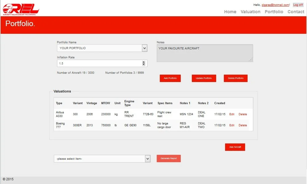Open the Portfolio Name dropdown
This screenshot has width=307, height=184.
tap(102, 48)
